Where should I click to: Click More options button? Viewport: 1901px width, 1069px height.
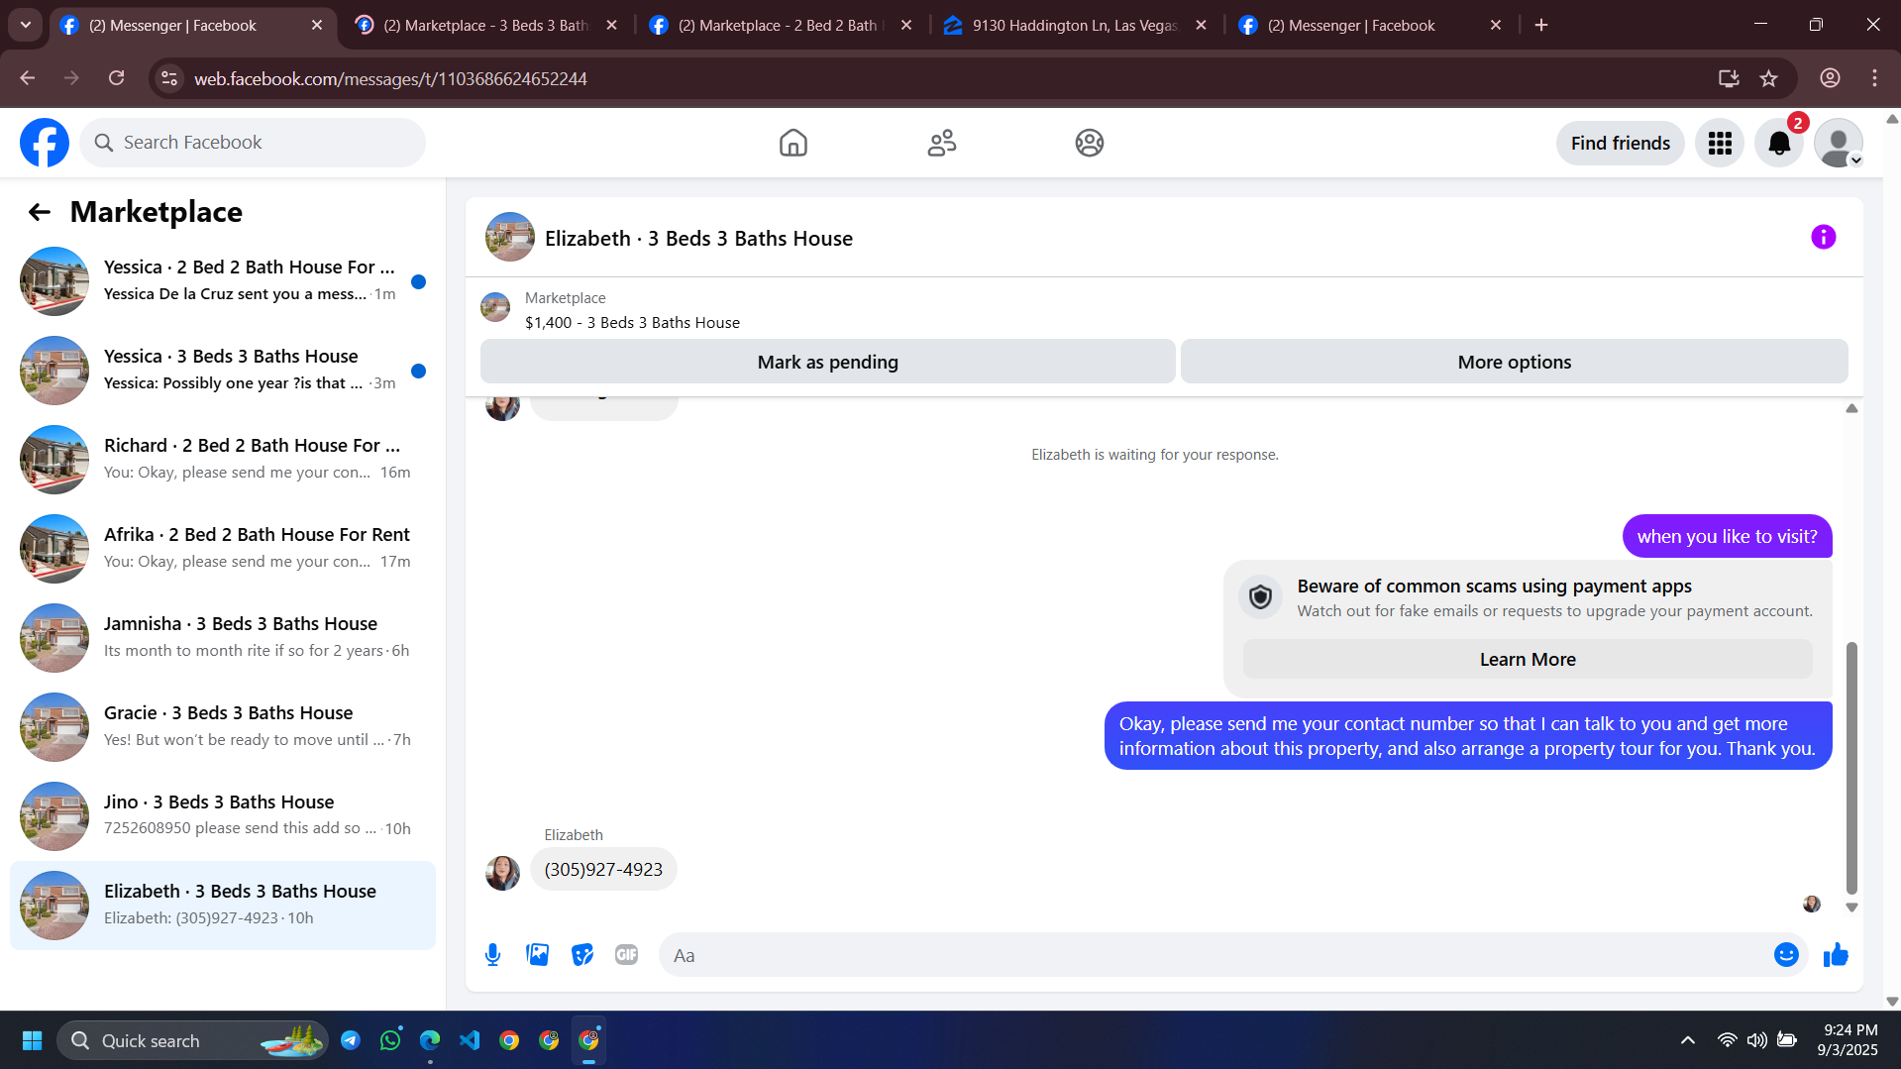[1515, 362]
